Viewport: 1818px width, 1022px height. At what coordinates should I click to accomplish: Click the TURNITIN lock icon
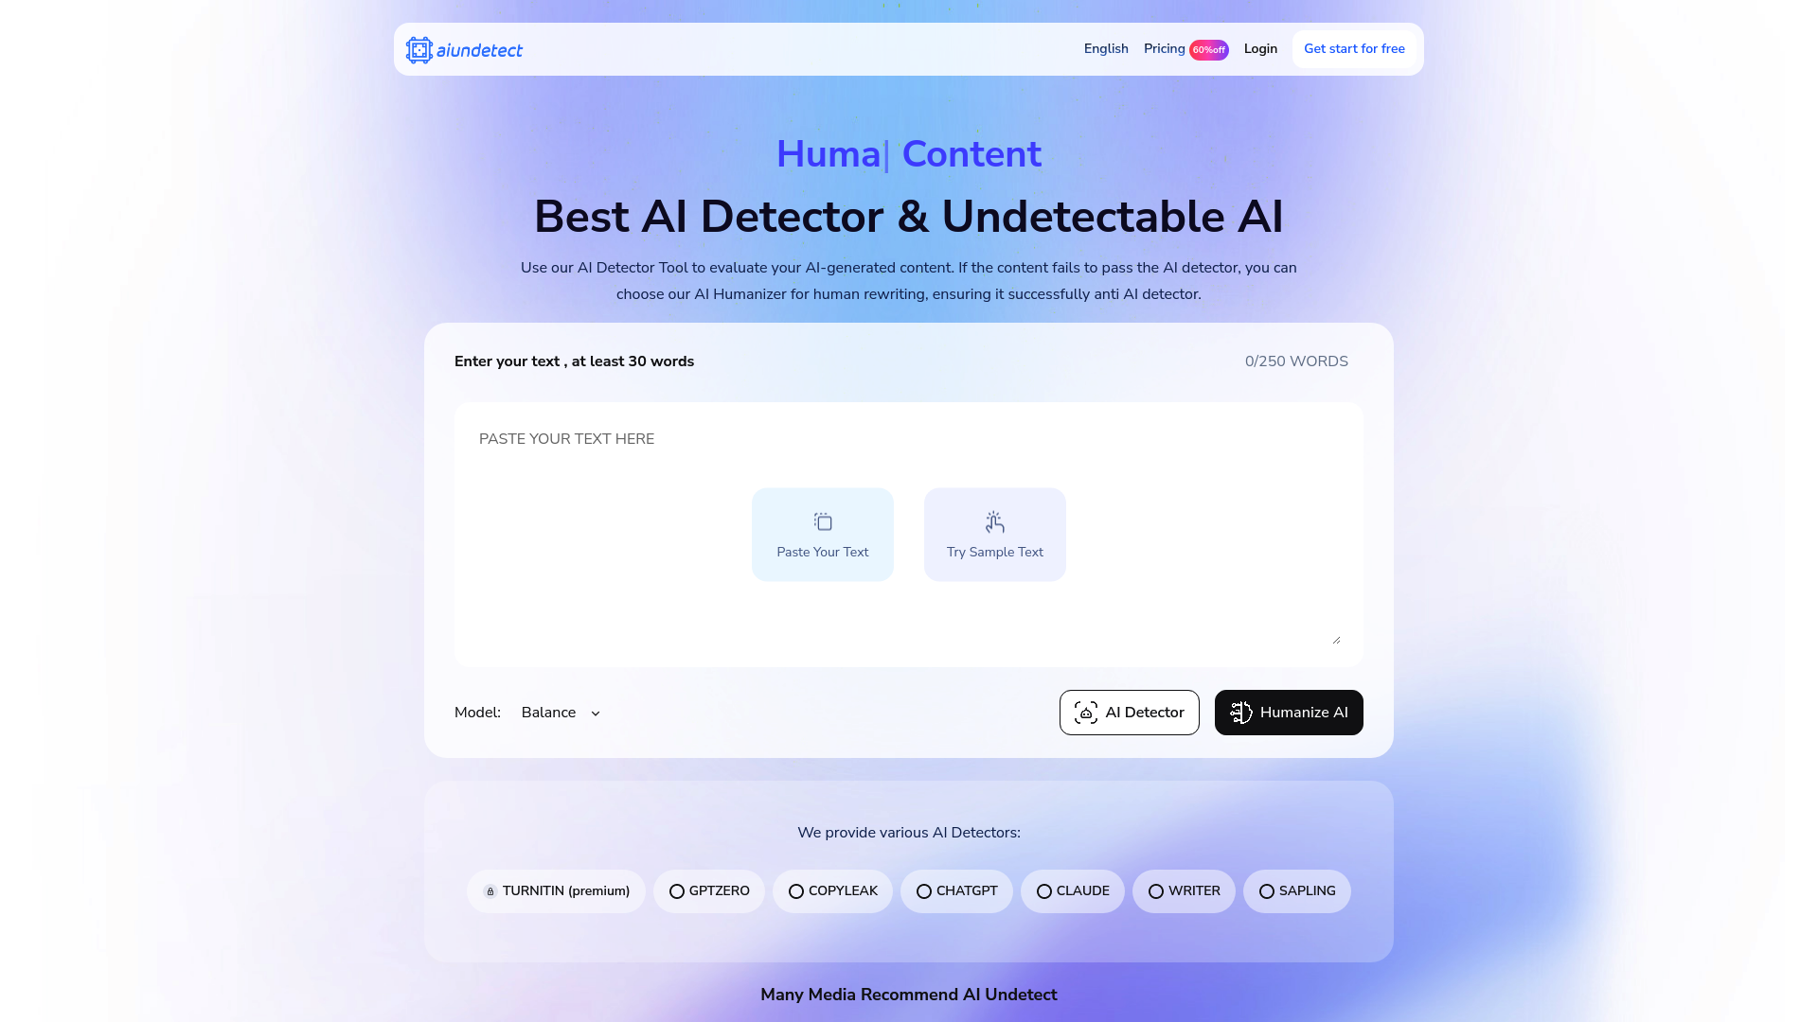490,891
